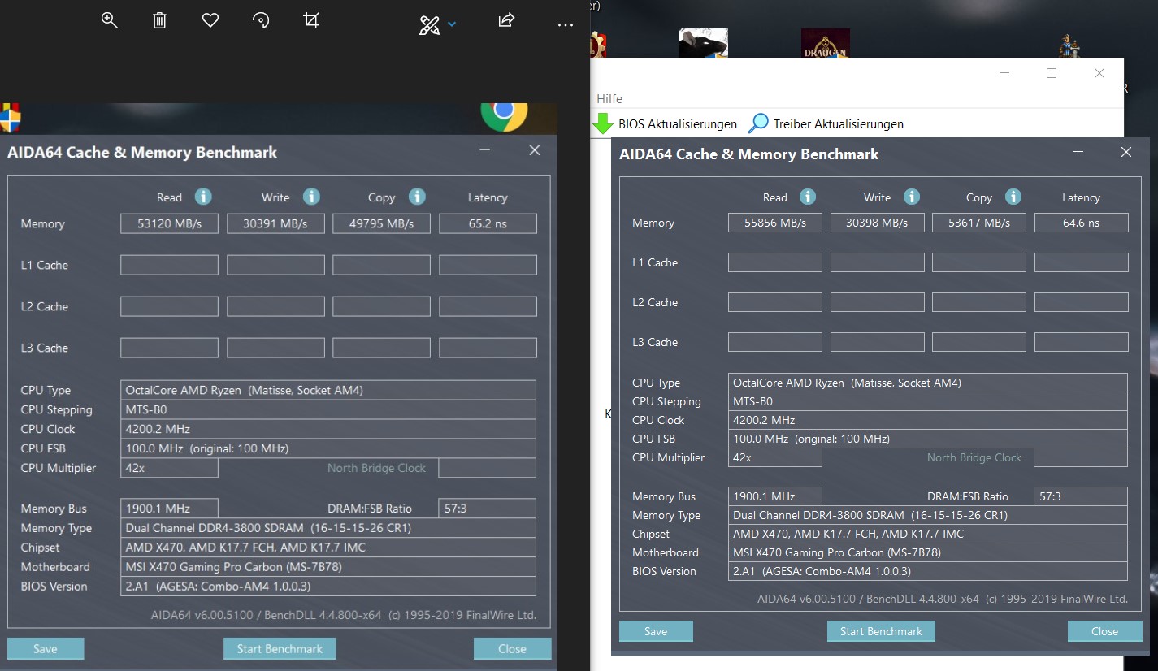Click CPU FSB 100.0 MHz in right window

(x=927, y=439)
